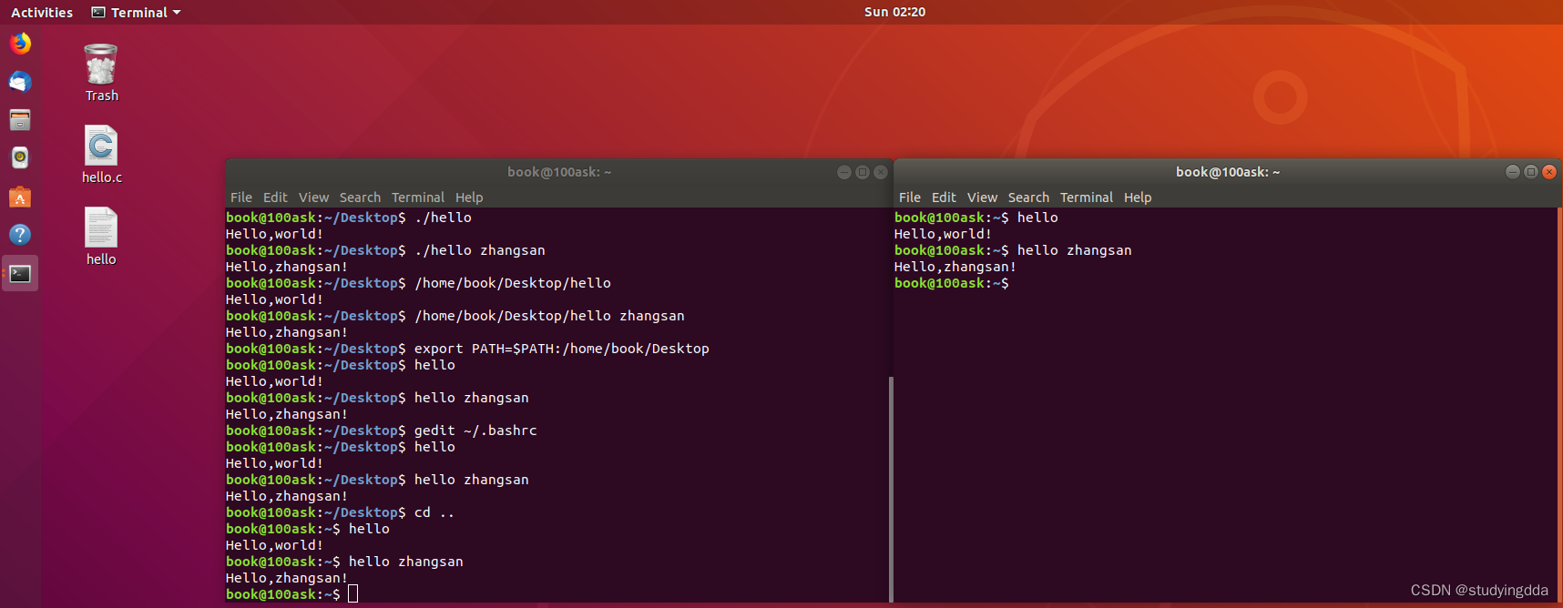
Task: Click the left terminal title bar
Action: coord(559,172)
